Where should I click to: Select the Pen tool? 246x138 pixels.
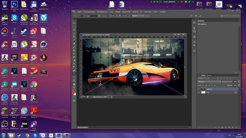pos(74,71)
